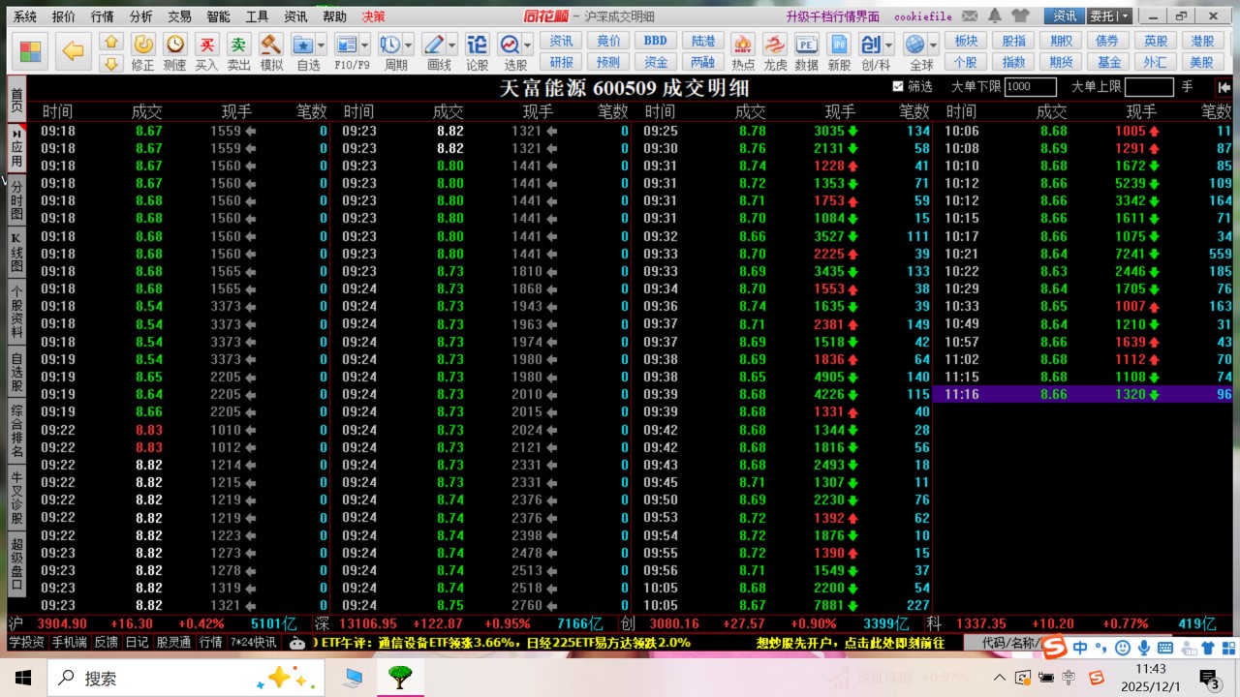Screen dimensions: 1240x697
Task: Click the 大单下限 input field
Action: pos(1031,87)
